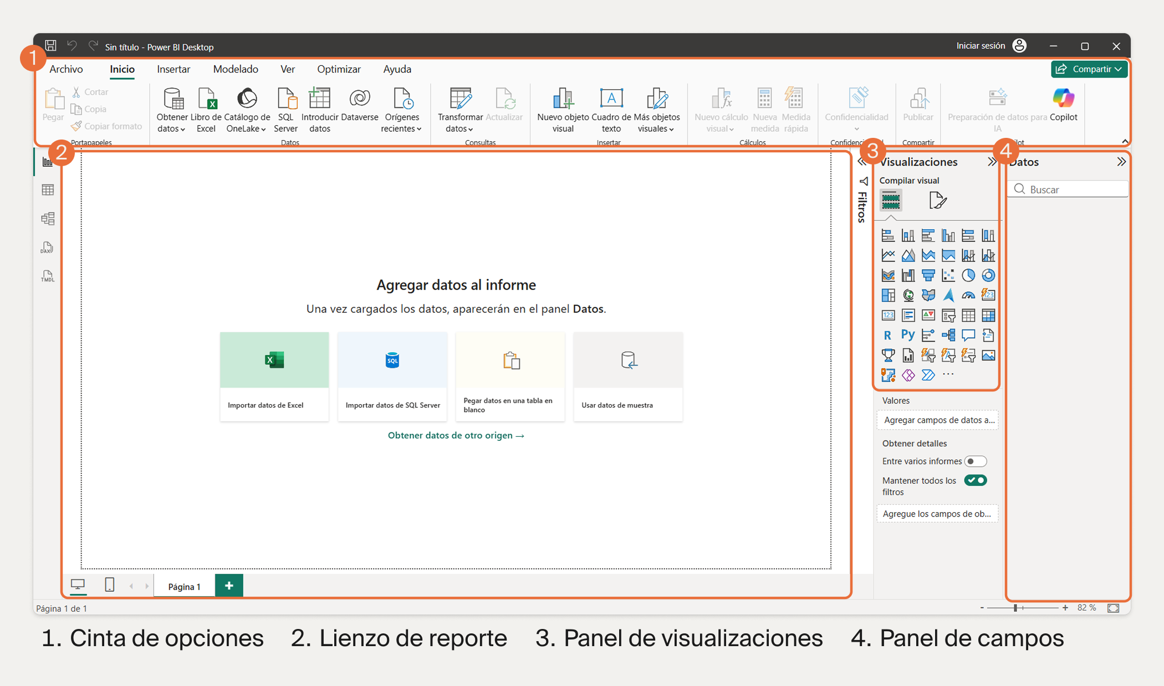Switch to mobile layout icon at bottom
This screenshot has height=686, width=1164.
(110, 585)
